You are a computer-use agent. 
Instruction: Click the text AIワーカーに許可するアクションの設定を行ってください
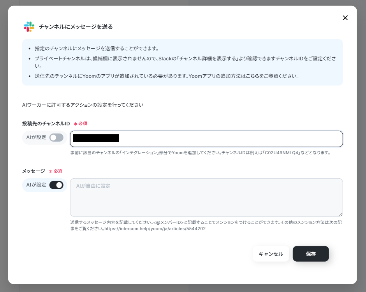tap(83, 105)
